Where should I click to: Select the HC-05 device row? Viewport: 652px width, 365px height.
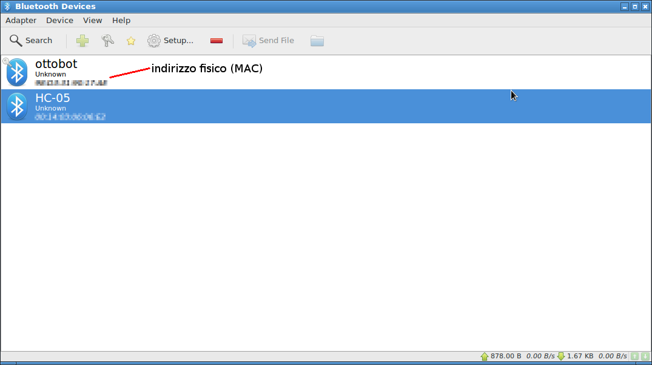point(326,106)
